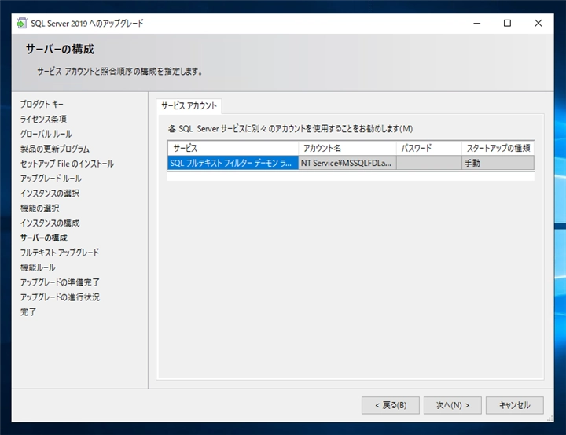Select インスタンスの選択 in the step list
The image size is (566, 435).
(50, 194)
